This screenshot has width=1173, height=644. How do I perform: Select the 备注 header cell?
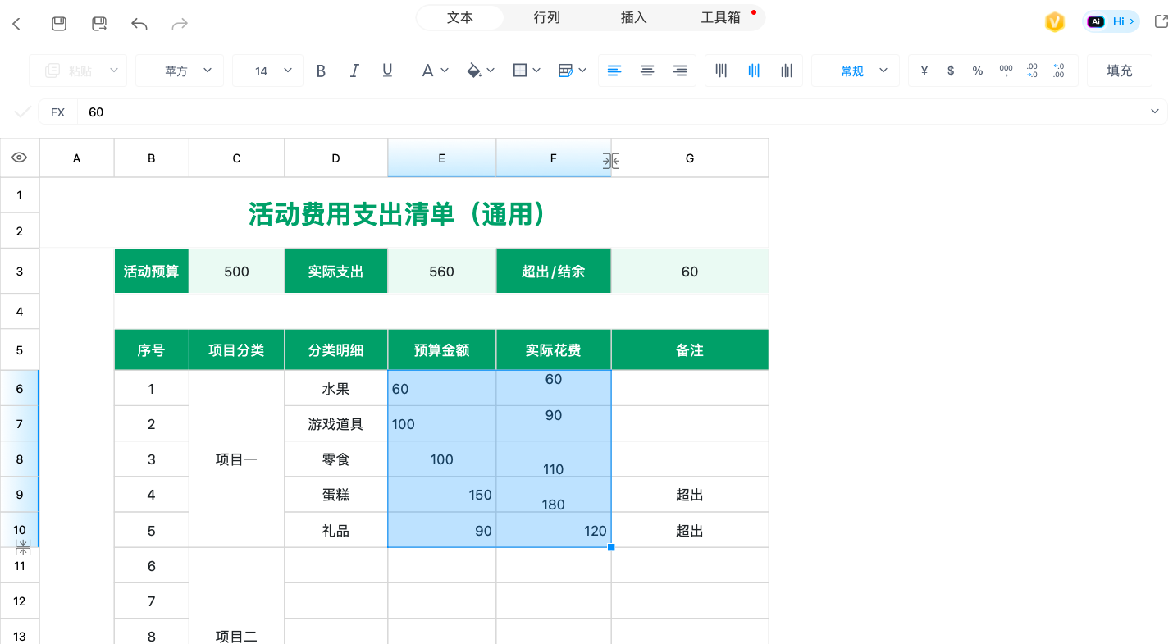pyautogui.click(x=690, y=350)
